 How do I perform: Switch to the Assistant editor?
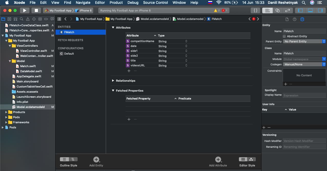(x=278, y=10)
